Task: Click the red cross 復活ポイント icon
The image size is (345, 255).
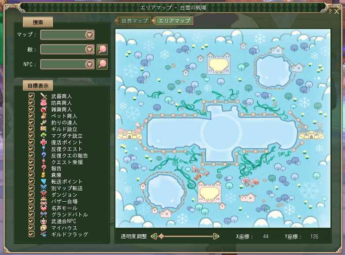Action: (x=43, y=142)
